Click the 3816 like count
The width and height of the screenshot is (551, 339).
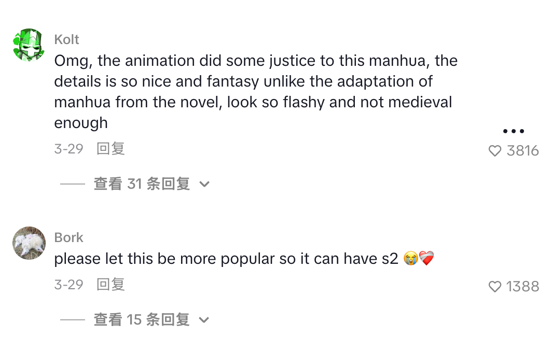pyautogui.click(x=522, y=151)
